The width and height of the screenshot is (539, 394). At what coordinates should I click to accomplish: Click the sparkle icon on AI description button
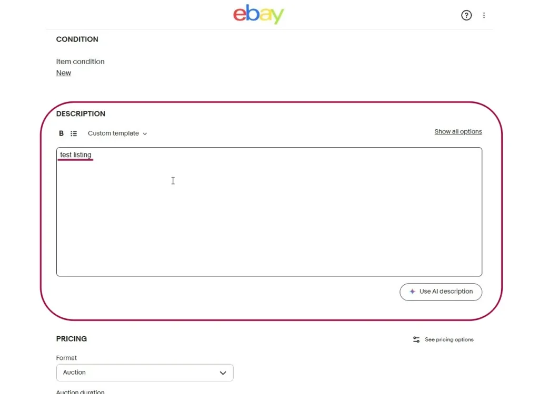(412, 292)
